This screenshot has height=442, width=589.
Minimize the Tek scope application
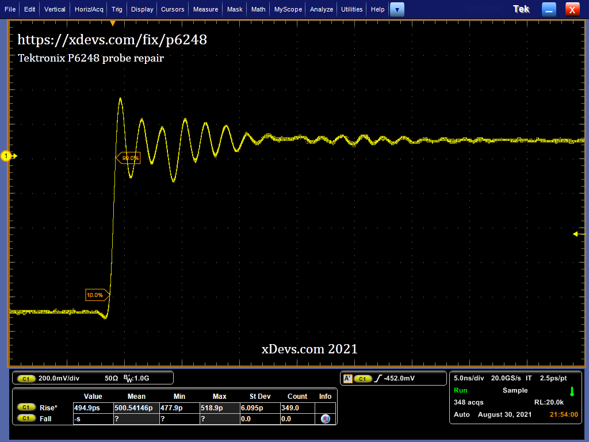[x=549, y=9]
